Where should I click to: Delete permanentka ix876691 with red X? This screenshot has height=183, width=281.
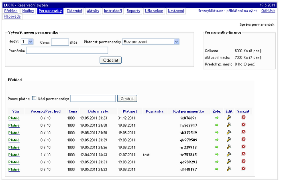point(243,117)
